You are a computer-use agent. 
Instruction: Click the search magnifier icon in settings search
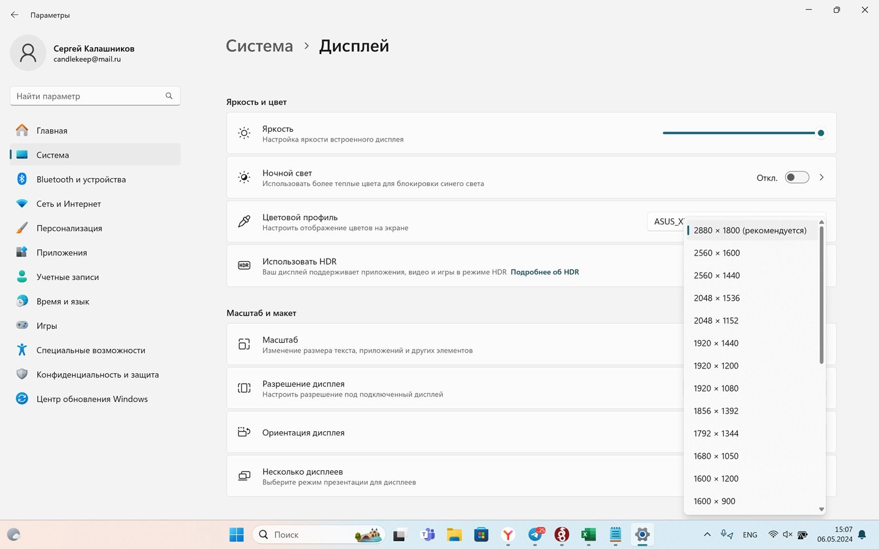(169, 96)
